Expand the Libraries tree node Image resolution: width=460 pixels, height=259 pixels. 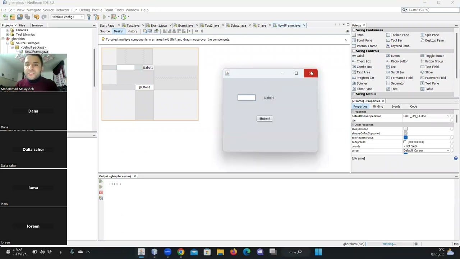click(7, 30)
